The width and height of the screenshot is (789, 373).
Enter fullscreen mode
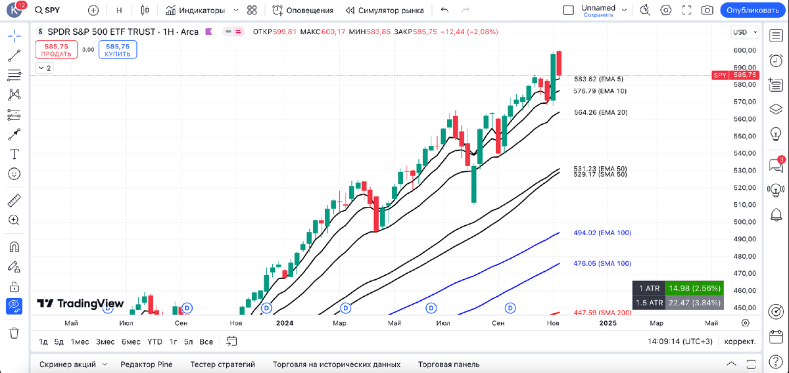(687, 11)
